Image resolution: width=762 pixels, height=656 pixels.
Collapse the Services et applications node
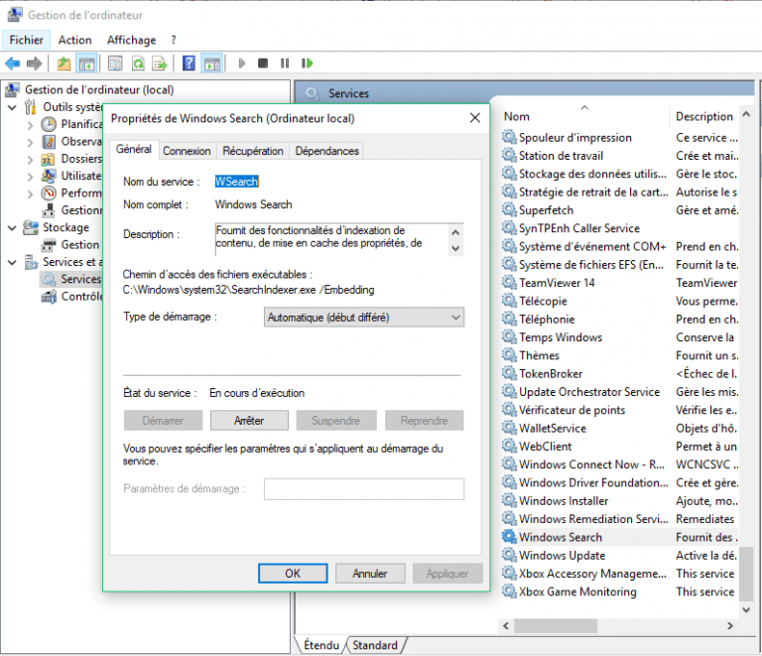coord(12,262)
